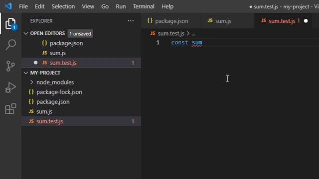319x179 pixels.
Task: Open the Extensions view
Action: 10,109
